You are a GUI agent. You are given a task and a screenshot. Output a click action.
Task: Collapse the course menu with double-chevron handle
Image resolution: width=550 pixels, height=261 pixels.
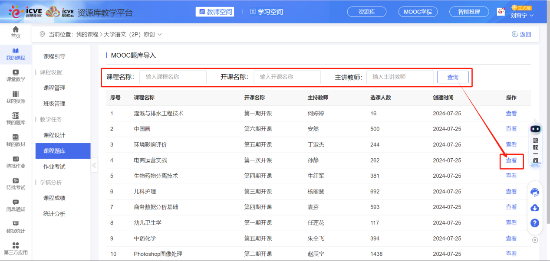click(x=94, y=165)
